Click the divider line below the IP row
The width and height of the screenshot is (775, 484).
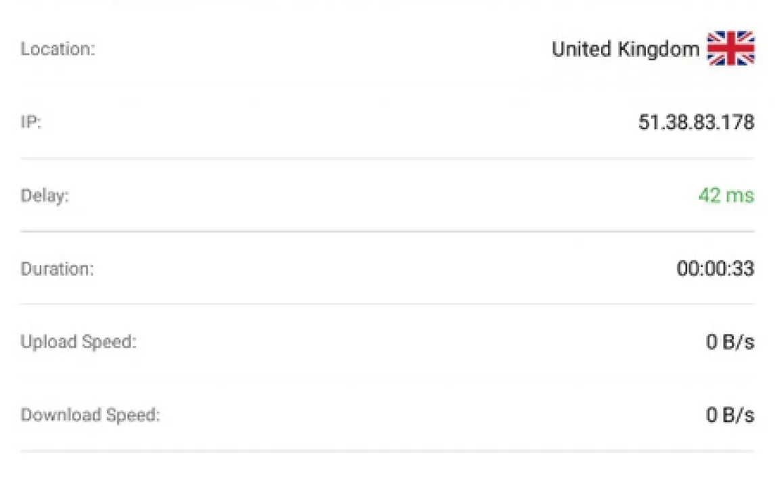[x=387, y=159]
